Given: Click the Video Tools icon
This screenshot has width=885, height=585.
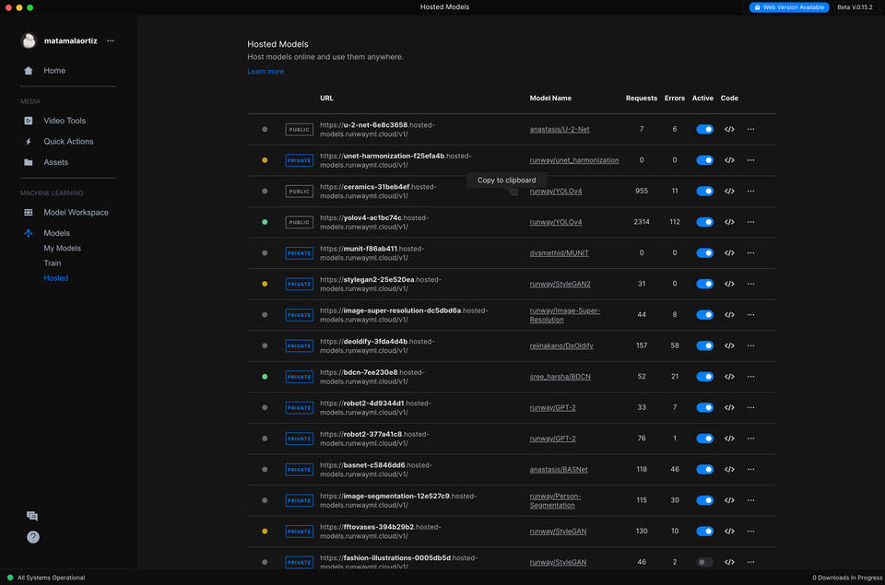Looking at the screenshot, I should pos(29,121).
